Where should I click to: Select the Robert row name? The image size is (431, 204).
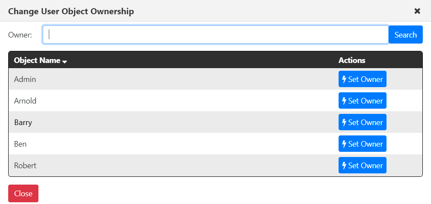tap(25, 166)
